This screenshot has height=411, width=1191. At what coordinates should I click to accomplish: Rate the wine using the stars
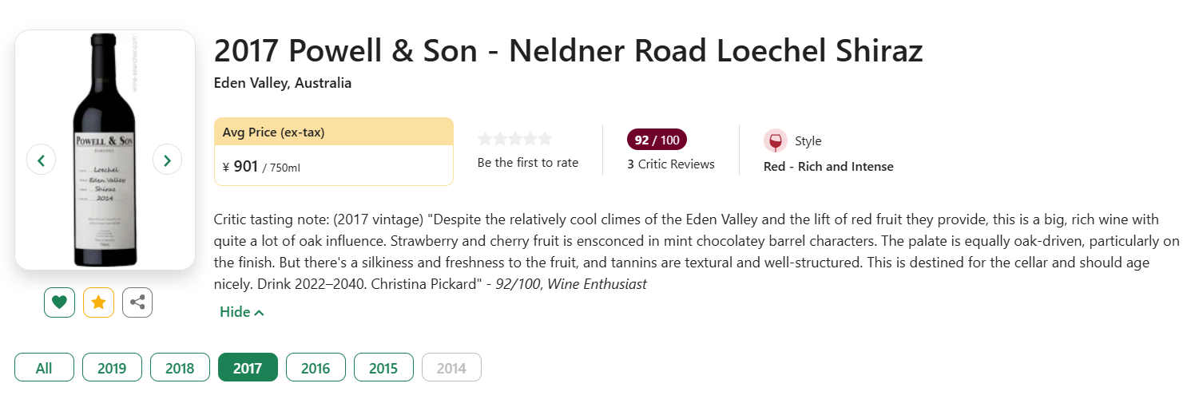515,139
